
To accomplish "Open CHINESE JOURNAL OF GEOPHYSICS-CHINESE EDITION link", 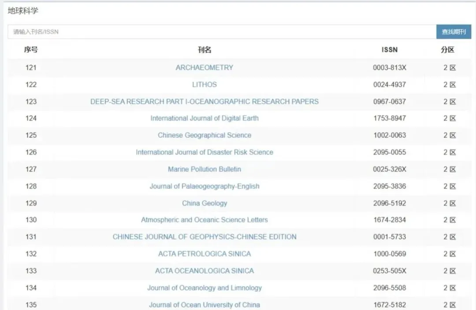I will (x=205, y=237).
